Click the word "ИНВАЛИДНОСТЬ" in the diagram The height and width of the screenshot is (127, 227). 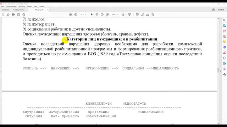pos(166,68)
